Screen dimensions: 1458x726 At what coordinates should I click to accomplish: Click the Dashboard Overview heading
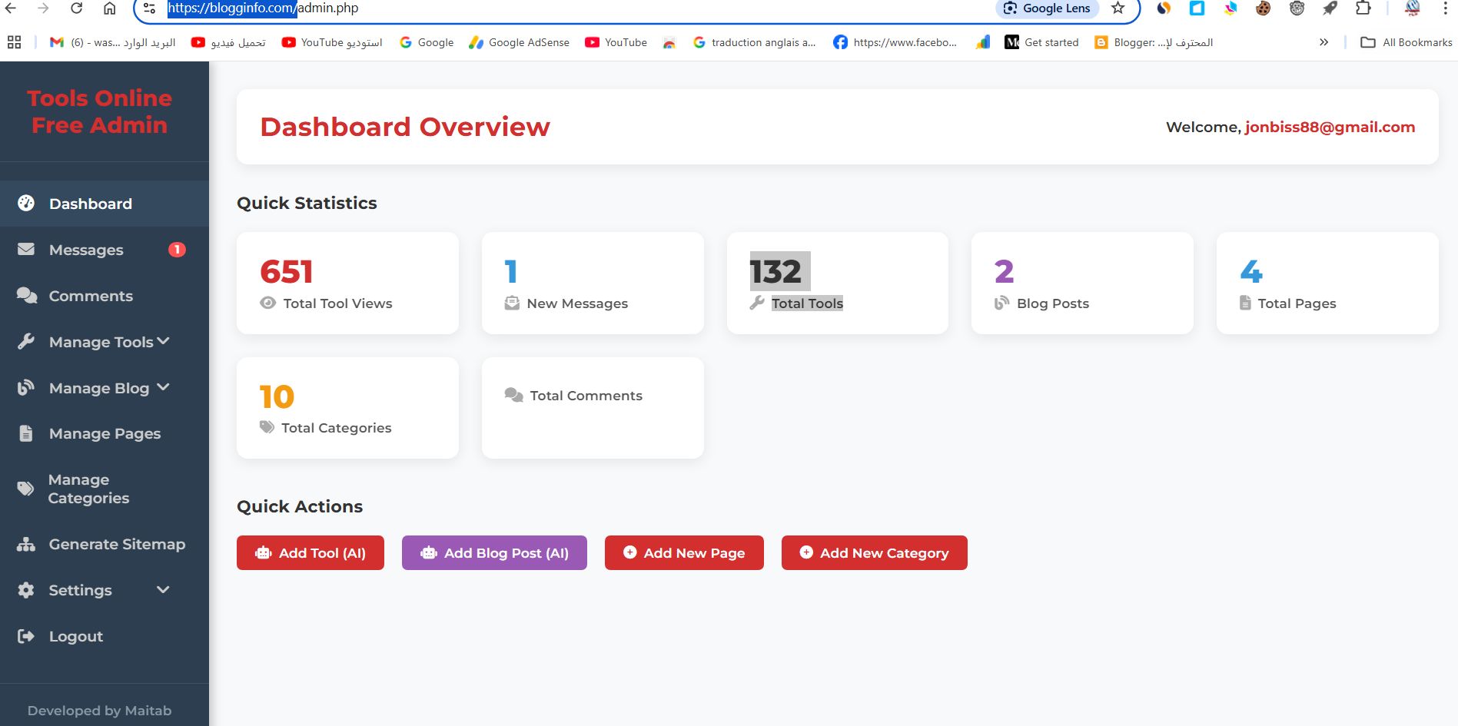pyautogui.click(x=405, y=127)
